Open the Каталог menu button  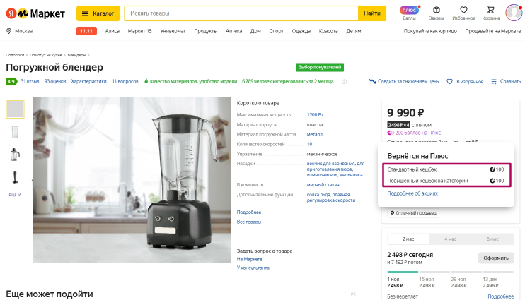tap(98, 13)
